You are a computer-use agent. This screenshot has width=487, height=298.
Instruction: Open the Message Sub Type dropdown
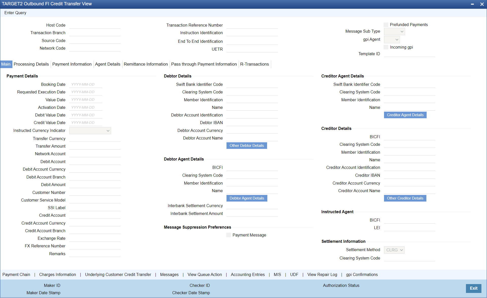pos(394,32)
